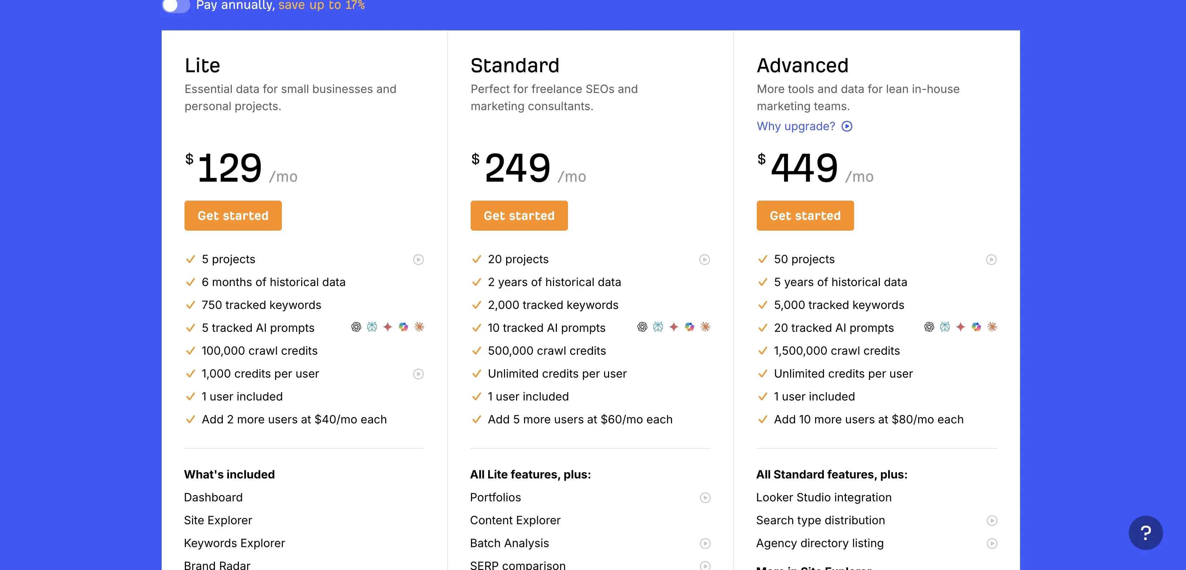Click '2,000 tracked keywords'
This screenshot has width=1186, height=570.
pyautogui.click(x=553, y=305)
